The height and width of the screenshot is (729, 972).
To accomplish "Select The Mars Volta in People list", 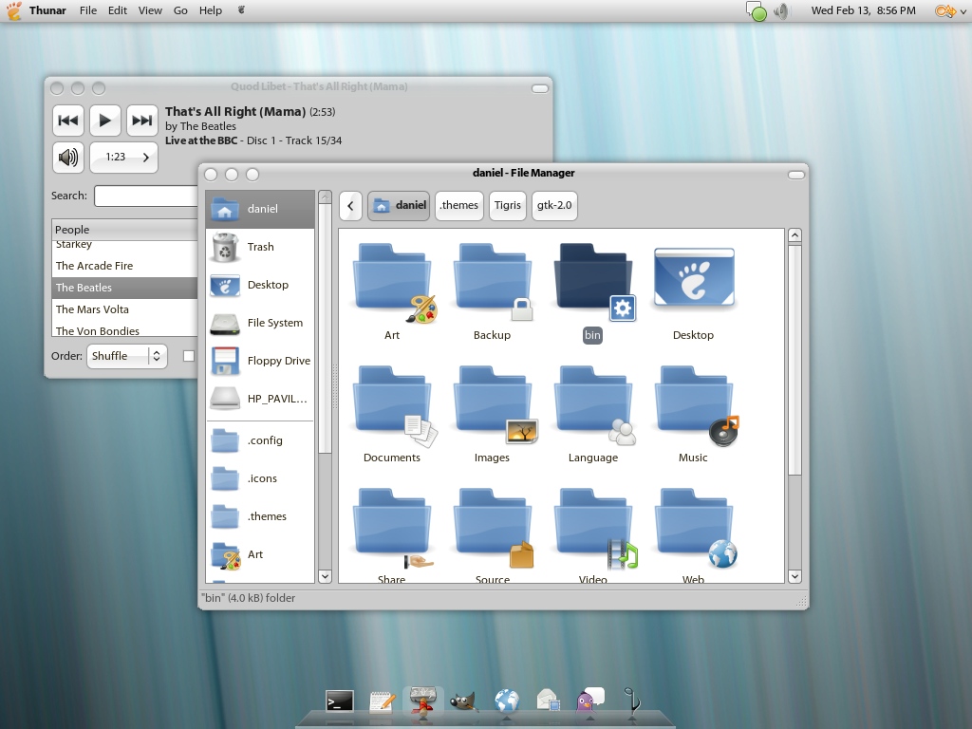I will coord(124,309).
